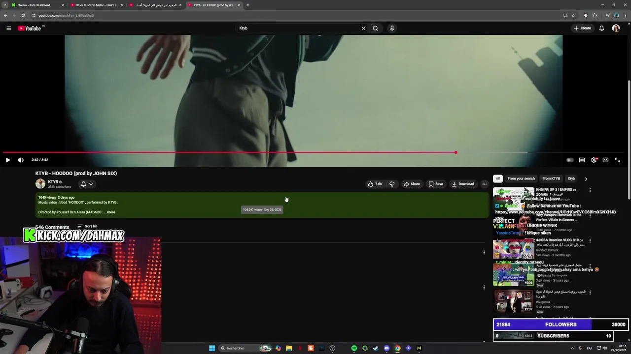
Task: Download the video
Action: tap(463, 184)
